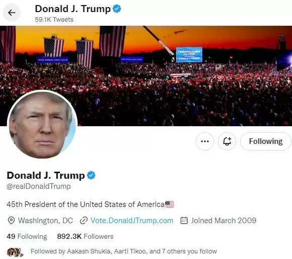Click the US flag emoji in bio
This screenshot has height=259, width=292.
click(170, 204)
